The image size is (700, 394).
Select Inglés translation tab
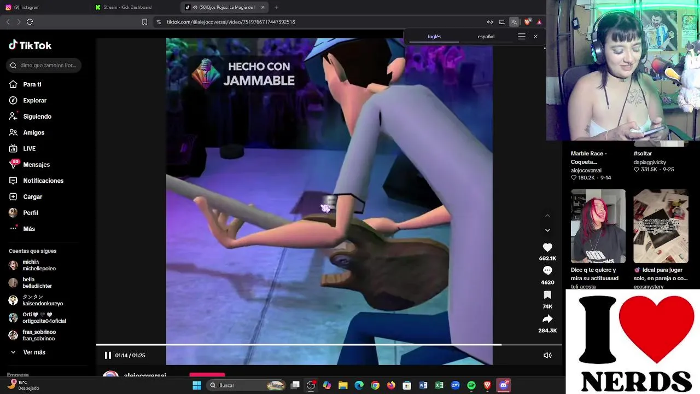(434, 37)
